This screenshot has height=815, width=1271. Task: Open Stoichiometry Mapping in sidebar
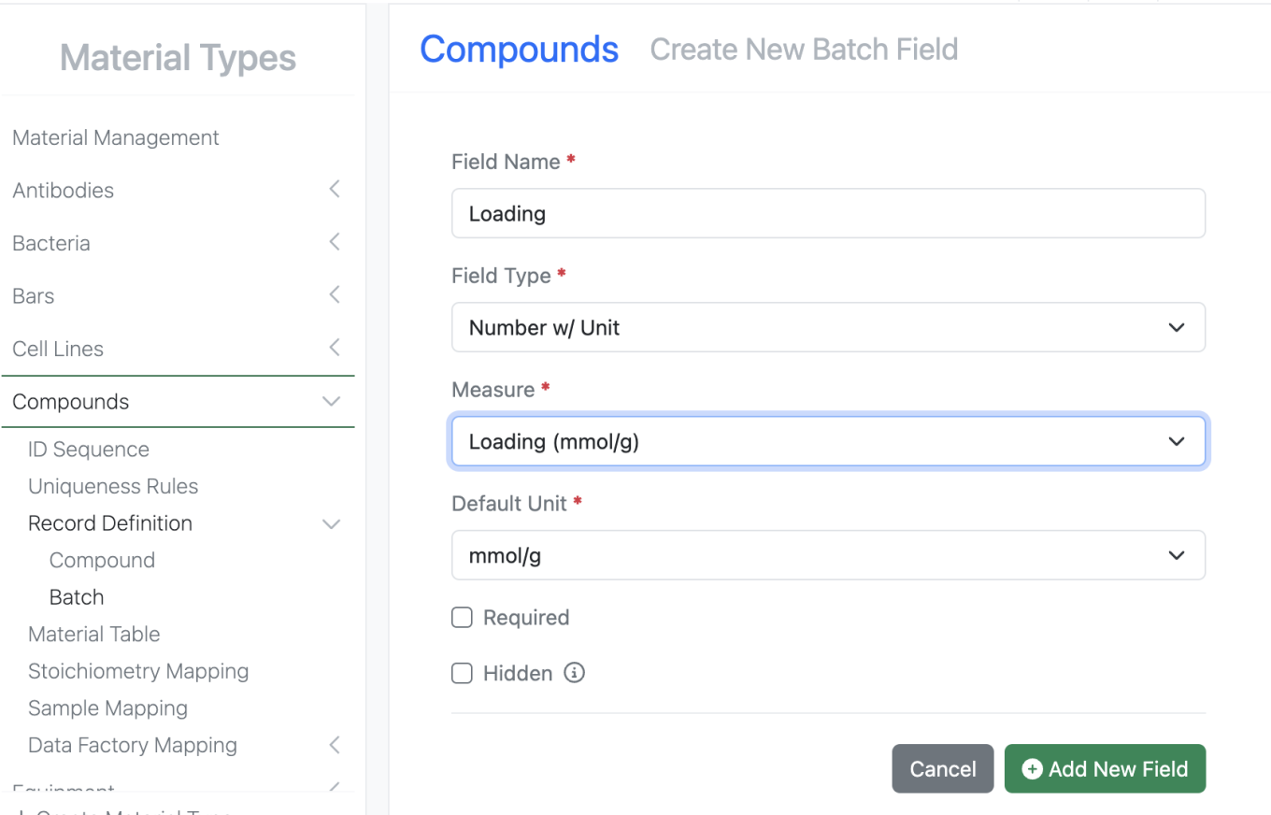tap(138, 671)
